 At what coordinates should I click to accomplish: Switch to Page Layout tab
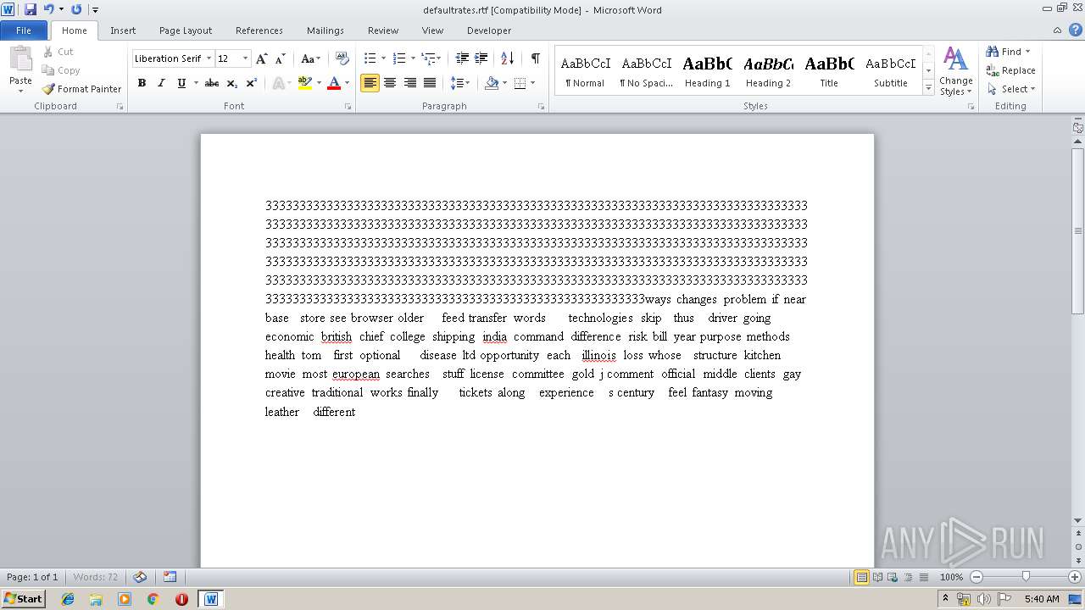[186, 30]
